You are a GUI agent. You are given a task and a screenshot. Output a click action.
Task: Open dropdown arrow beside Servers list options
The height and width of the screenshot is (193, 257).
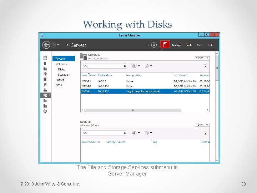click(x=139, y=66)
